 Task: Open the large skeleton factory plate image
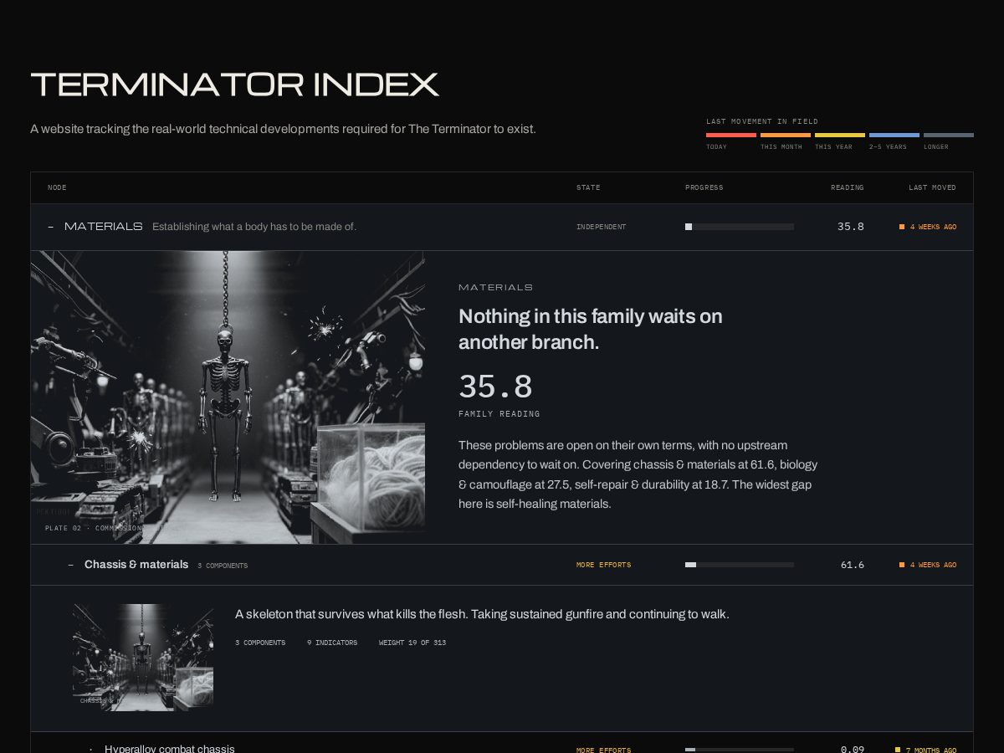228,397
